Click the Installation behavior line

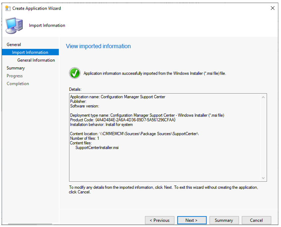point(101,124)
